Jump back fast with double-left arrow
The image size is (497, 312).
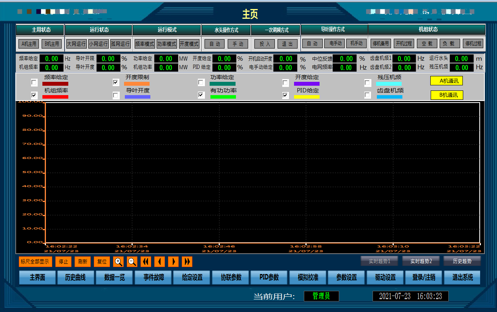point(146,262)
